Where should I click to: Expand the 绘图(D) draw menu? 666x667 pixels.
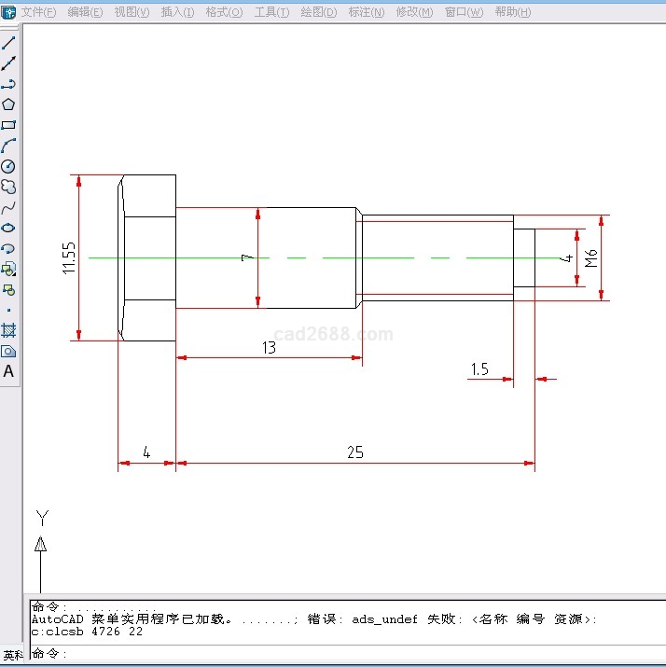point(319,12)
